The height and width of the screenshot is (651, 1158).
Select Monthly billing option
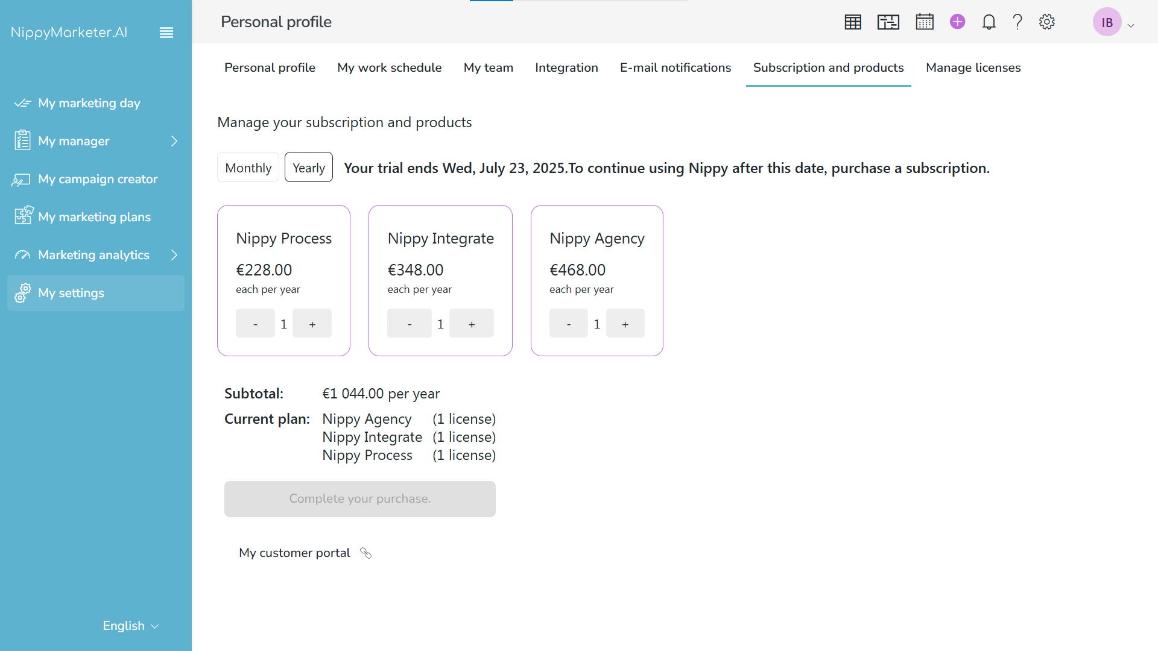click(x=248, y=168)
